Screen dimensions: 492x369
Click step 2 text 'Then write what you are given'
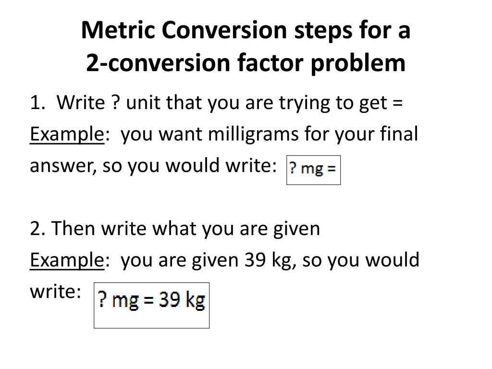pos(185,229)
